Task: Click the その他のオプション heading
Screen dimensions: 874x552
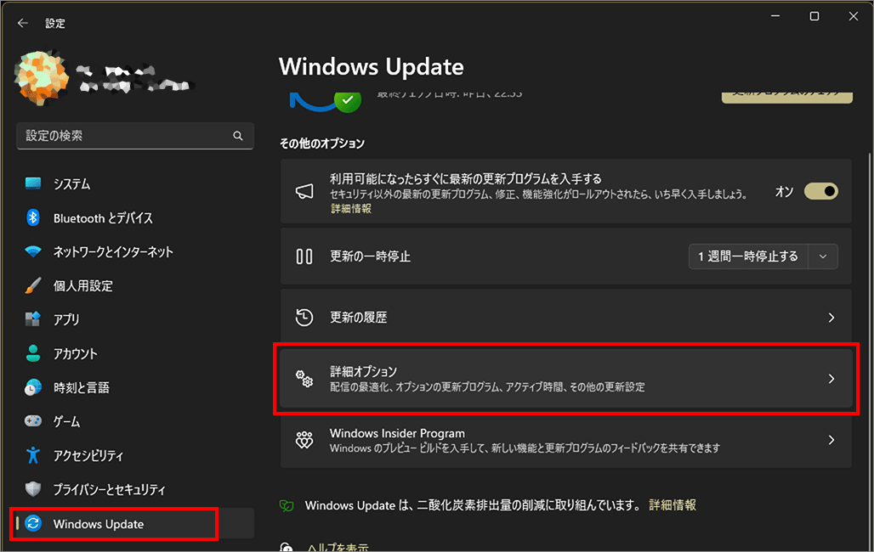Action: point(322,144)
